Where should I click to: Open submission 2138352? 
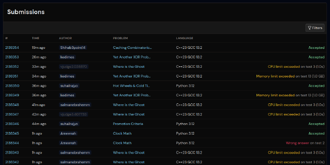[12, 66]
